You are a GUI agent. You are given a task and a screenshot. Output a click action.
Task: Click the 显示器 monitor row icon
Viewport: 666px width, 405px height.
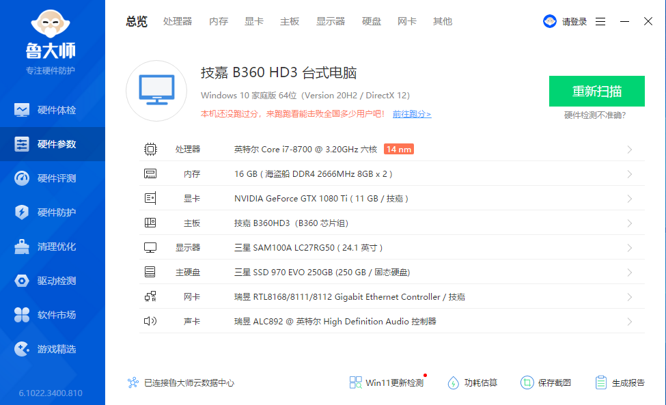[x=150, y=247]
